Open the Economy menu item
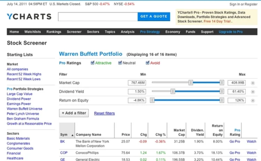 [x=173, y=32]
